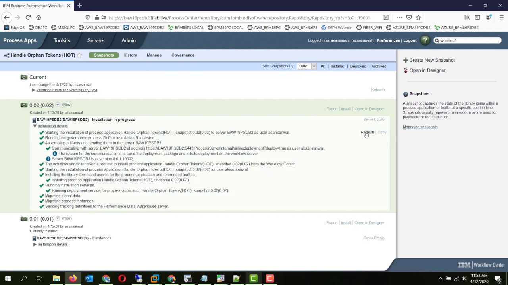Collapse Installation details under snapshot 0.02
508x285 pixels.
35,126
